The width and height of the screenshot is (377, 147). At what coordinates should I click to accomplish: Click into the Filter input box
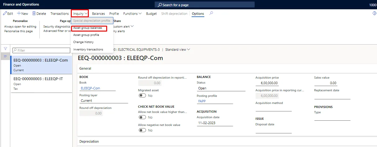coord(41,50)
